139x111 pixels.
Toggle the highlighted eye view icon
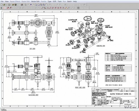[x=31, y=5]
